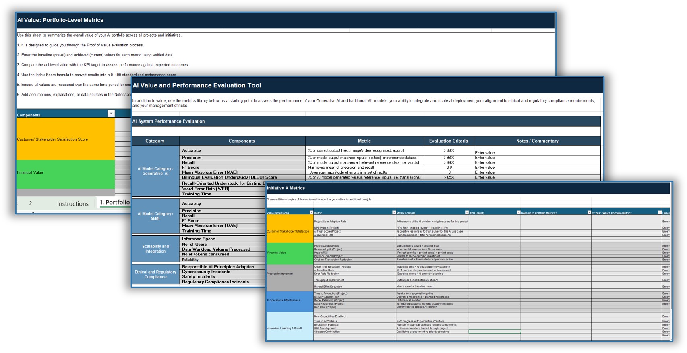This screenshot has width=687, height=353.
Task: Open Rolls up to Portfolio Metrics filter
Action: click(x=589, y=212)
